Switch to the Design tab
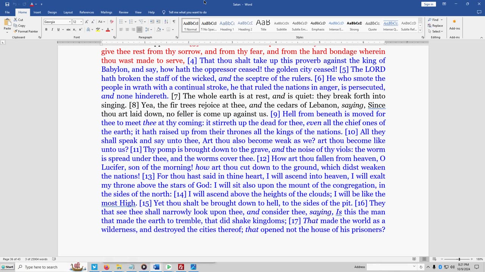This screenshot has height=272, width=485. tap(52, 12)
